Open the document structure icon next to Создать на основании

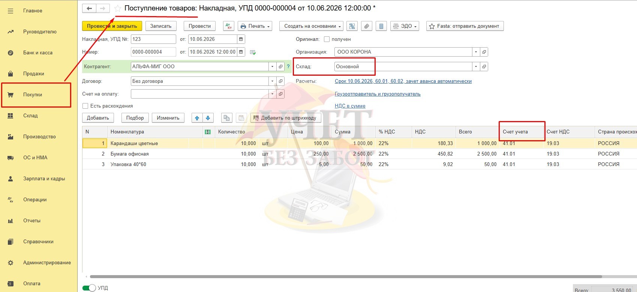tap(352, 26)
